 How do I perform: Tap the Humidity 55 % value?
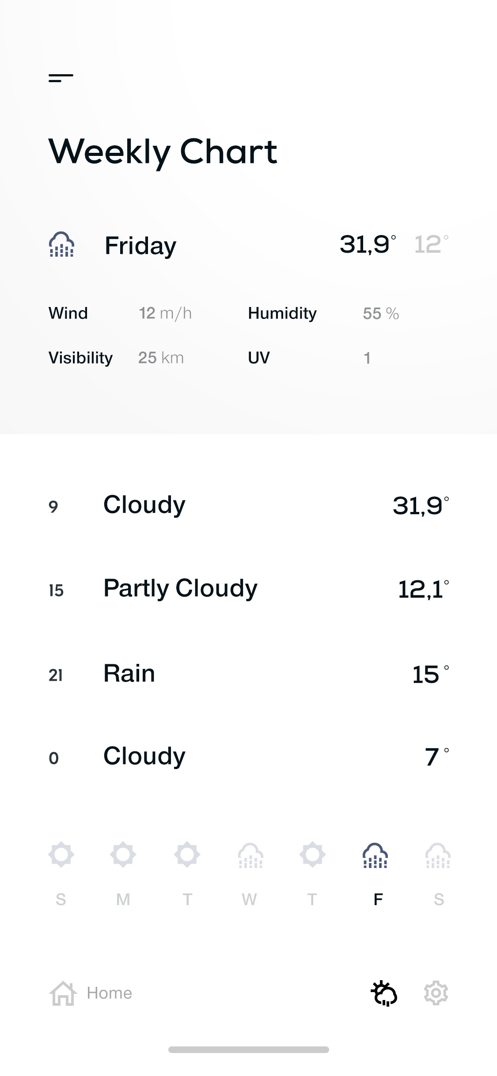[x=381, y=314]
